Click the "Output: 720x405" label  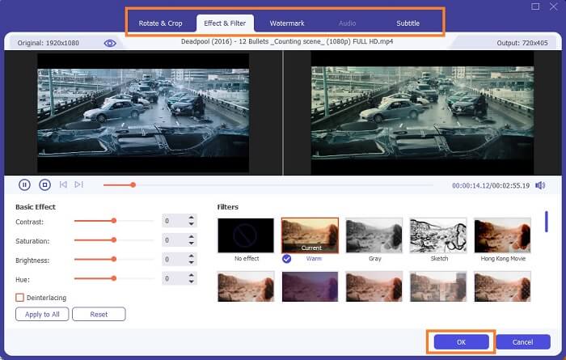coord(522,43)
